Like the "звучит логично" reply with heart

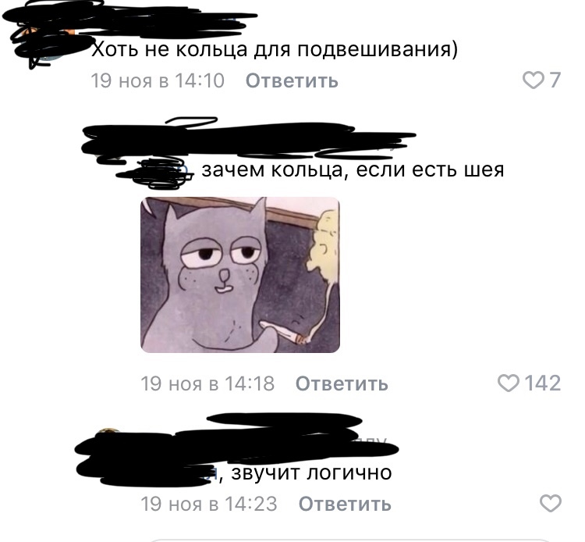click(x=551, y=504)
